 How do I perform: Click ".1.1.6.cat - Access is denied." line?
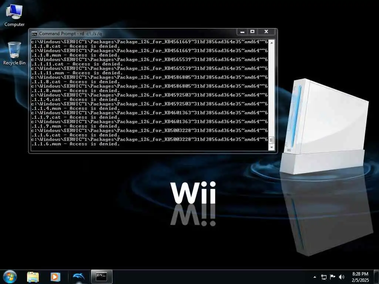click(x=76, y=135)
